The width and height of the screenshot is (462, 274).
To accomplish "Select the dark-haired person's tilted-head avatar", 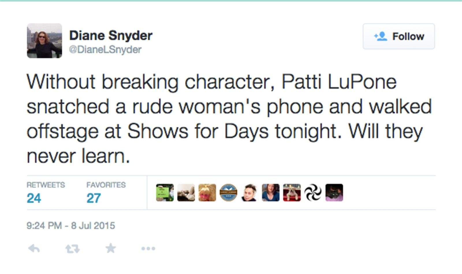I will [249, 193].
